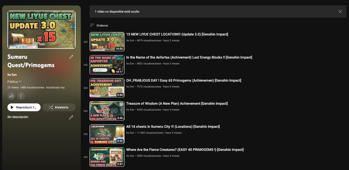This screenshot has height=170, width=349.
Task: Open the All 16 chests video thumbnail
Action: click(107, 134)
